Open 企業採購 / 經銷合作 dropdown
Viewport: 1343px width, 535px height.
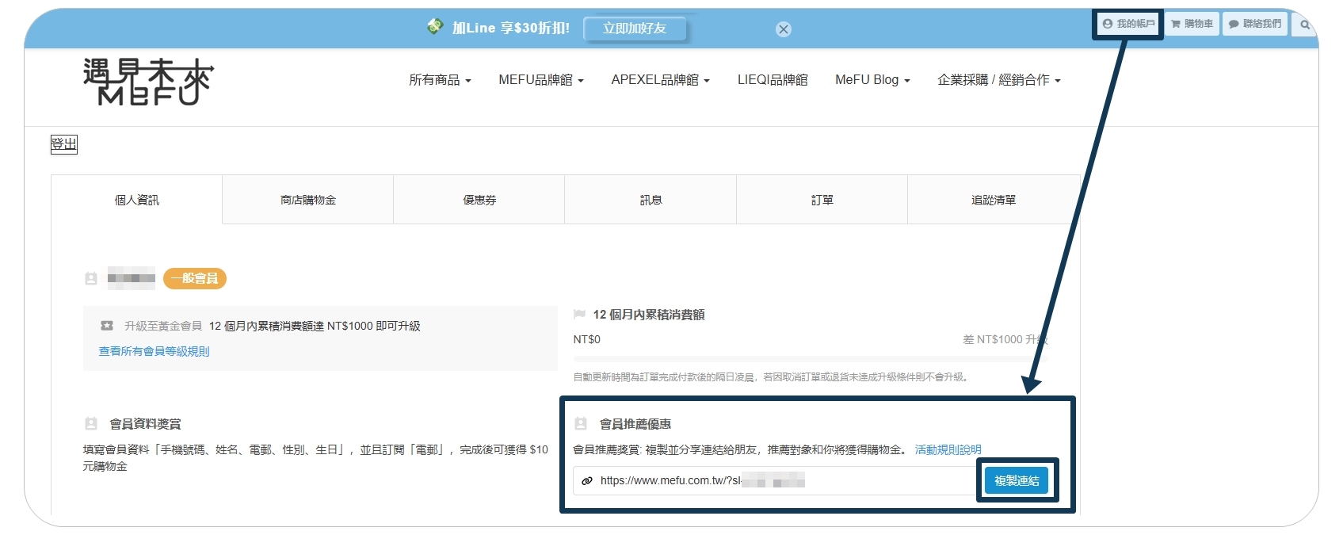point(998,80)
